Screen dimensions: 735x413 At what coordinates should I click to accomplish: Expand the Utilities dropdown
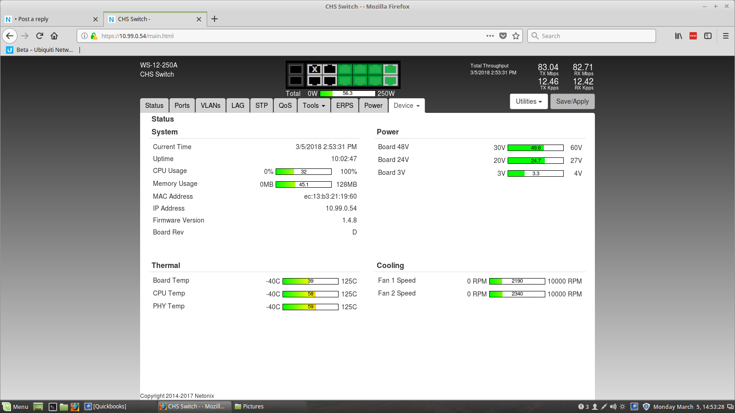click(528, 101)
